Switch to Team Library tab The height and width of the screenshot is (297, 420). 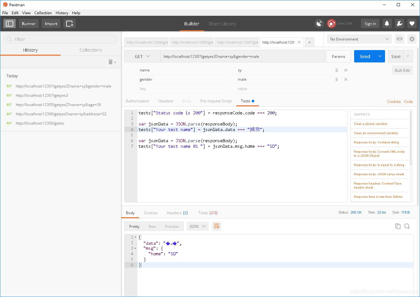(222, 23)
